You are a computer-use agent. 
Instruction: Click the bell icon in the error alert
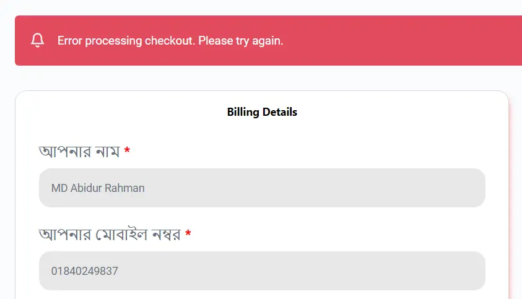click(37, 41)
